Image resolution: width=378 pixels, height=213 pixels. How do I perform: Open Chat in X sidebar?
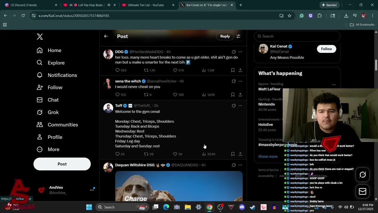click(48, 100)
